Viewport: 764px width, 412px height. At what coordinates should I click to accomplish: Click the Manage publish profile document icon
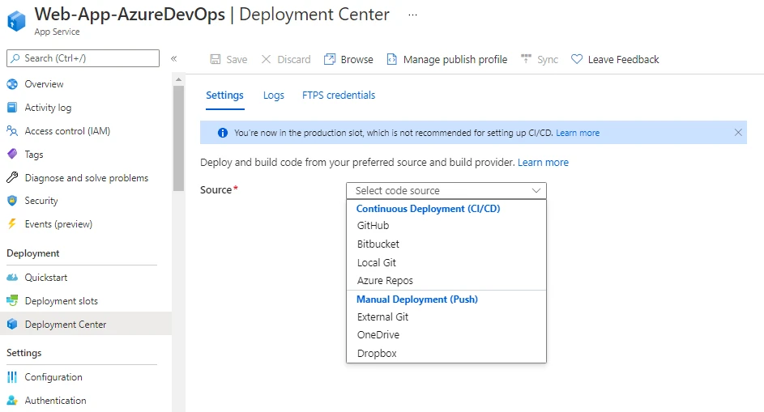tap(392, 59)
